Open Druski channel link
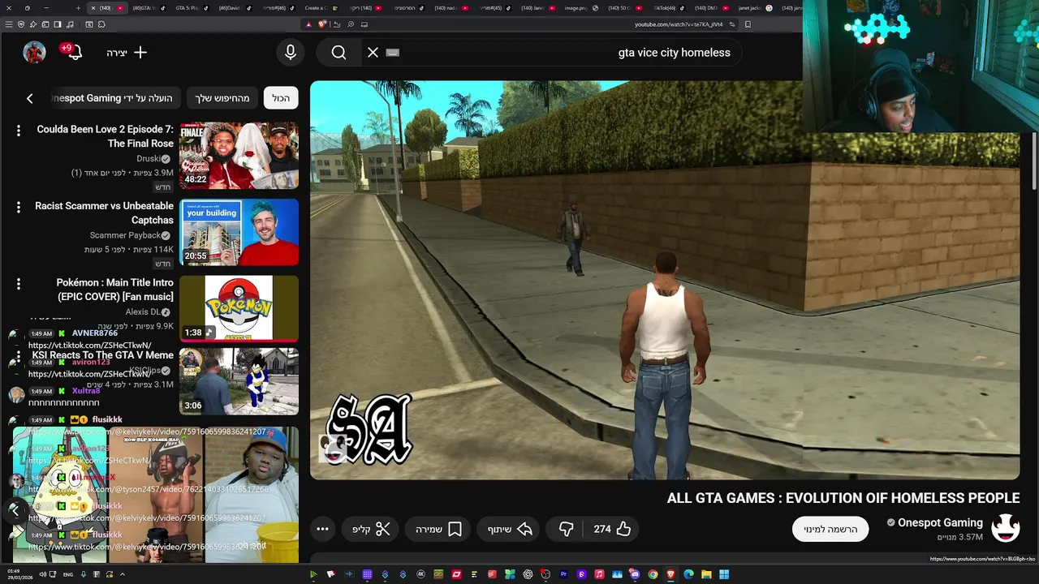This screenshot has height=584, width=1039. (x=148, y=159)
